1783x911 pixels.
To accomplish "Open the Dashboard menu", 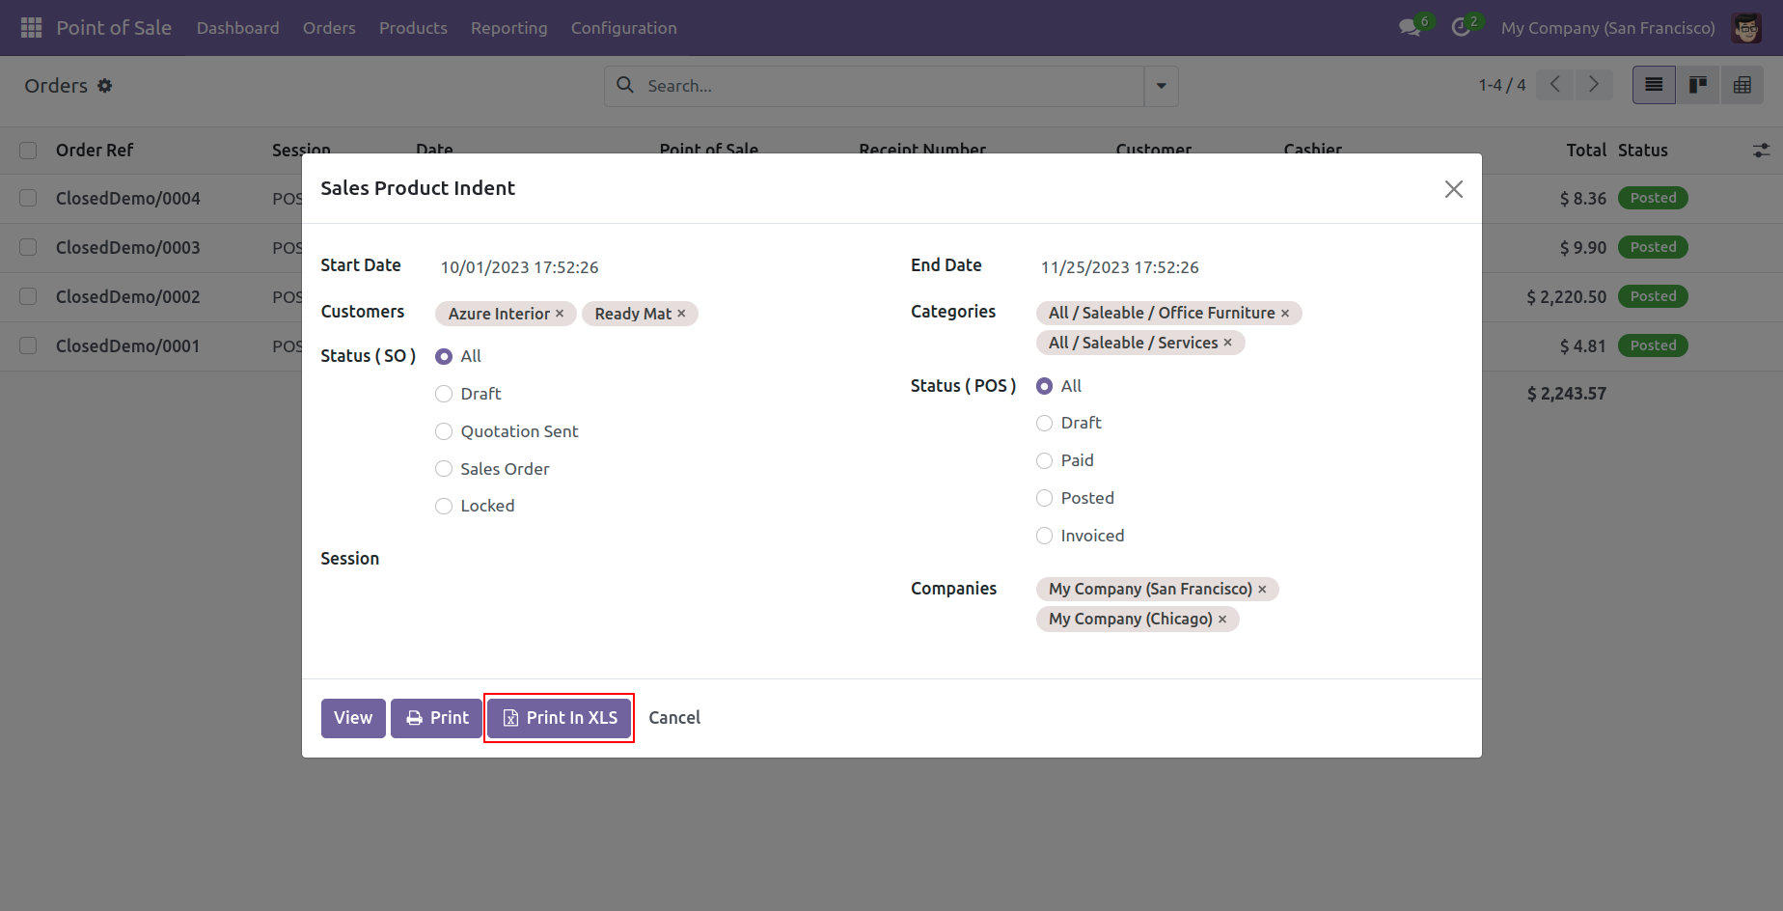I will (237, 28).
